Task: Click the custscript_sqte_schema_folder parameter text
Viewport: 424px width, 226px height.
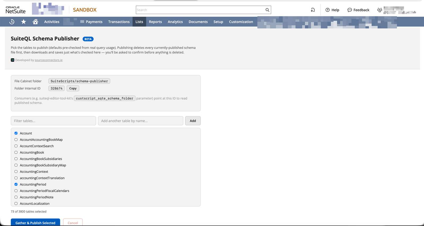Action: 104,98
